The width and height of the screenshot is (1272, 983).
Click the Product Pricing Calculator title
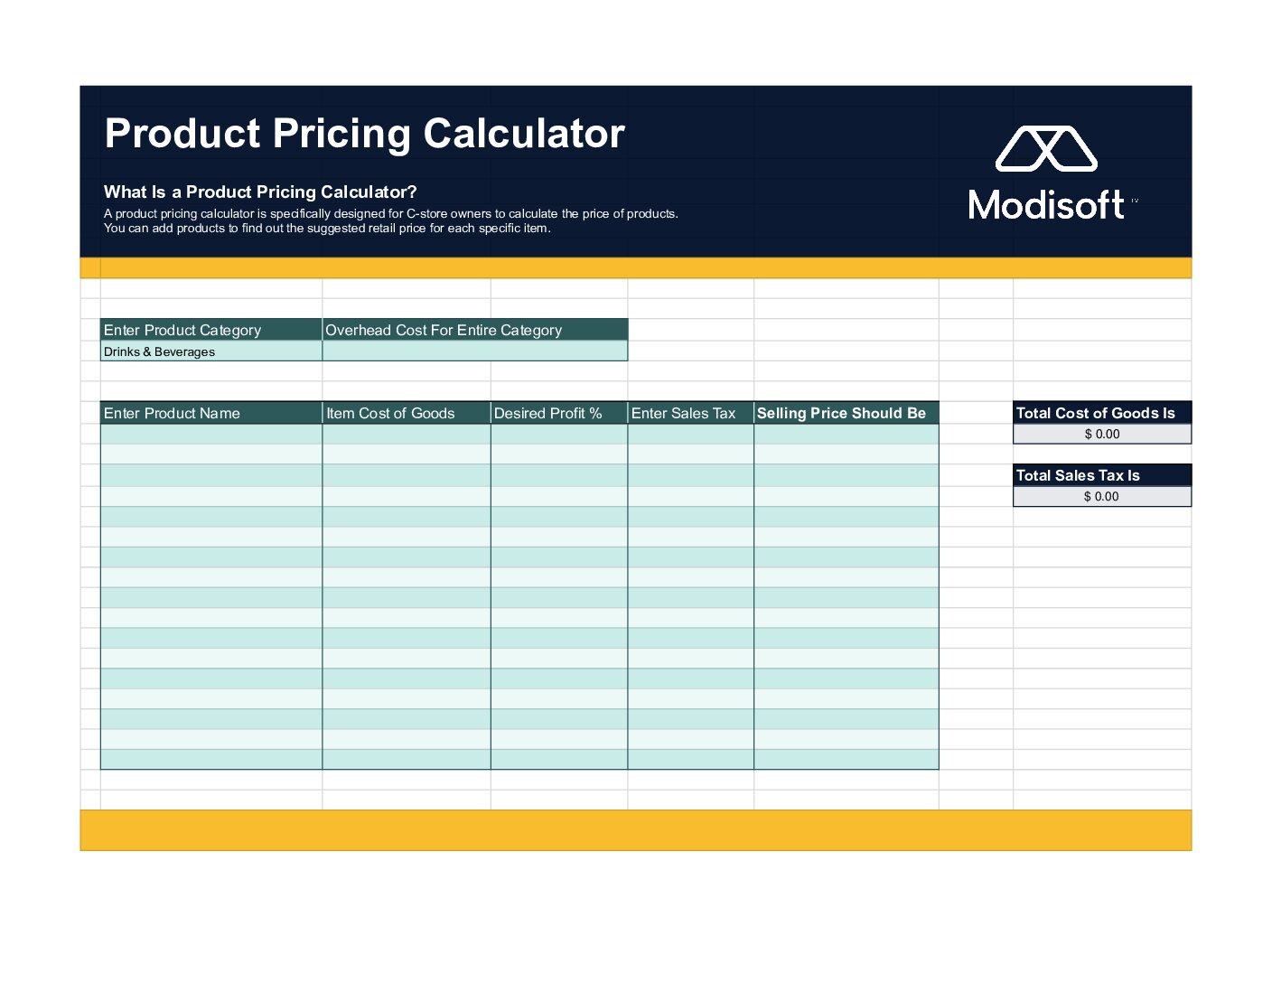pos(365,134)
